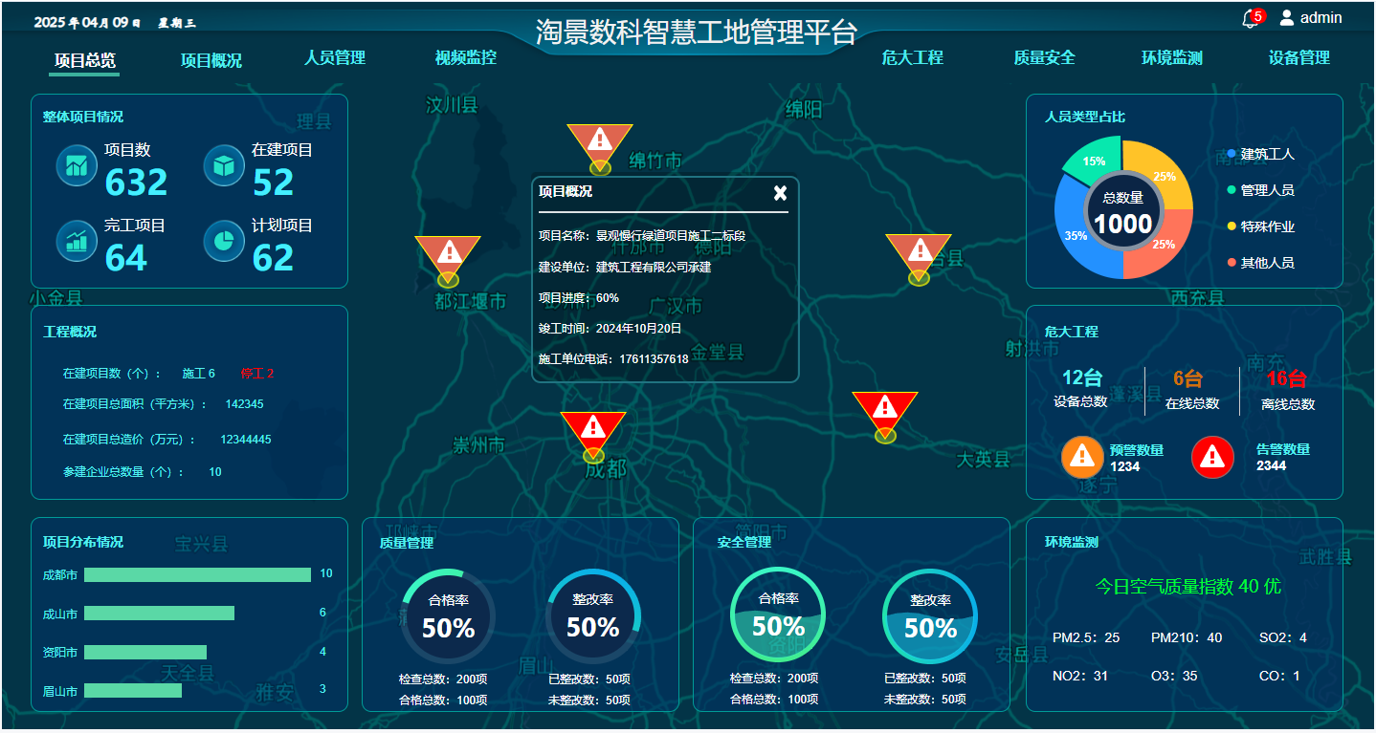Go to the 环境监测 tab
1376x733 pixels.
(x=1172, y=57)
